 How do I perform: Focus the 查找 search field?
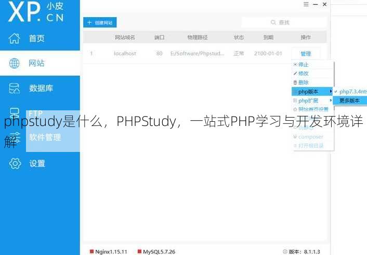coord(284,22)
